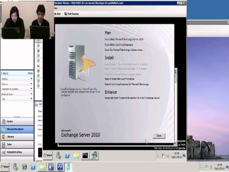Click the host tray network icon

click(x=206, y=167)
